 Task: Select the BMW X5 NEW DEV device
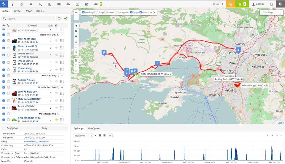point(26,92)
